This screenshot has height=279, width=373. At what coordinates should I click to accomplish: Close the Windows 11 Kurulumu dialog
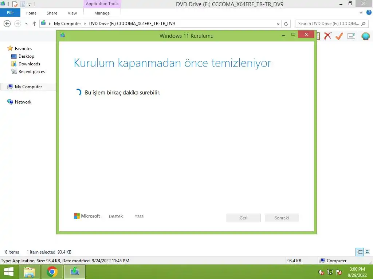point(306,35)
